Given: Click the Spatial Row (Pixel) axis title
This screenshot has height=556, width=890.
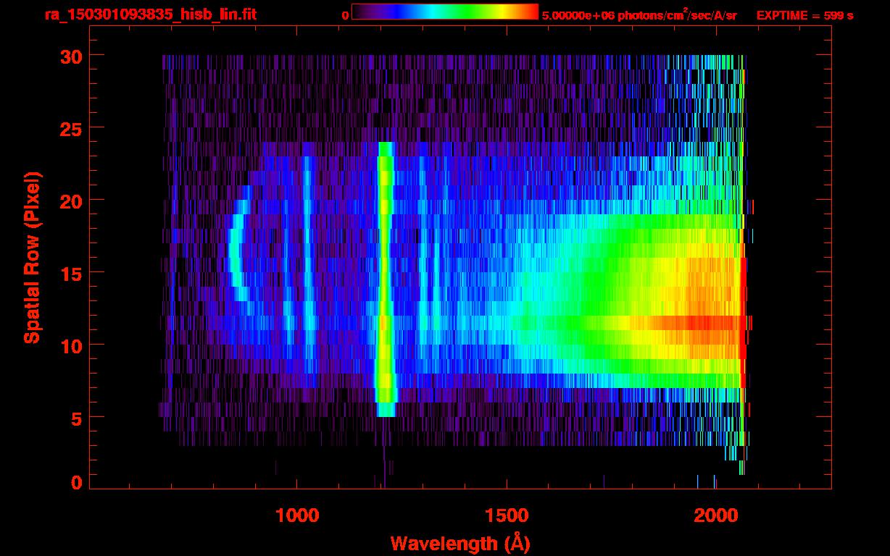Looking at the screenshot, I should (32, 257).
